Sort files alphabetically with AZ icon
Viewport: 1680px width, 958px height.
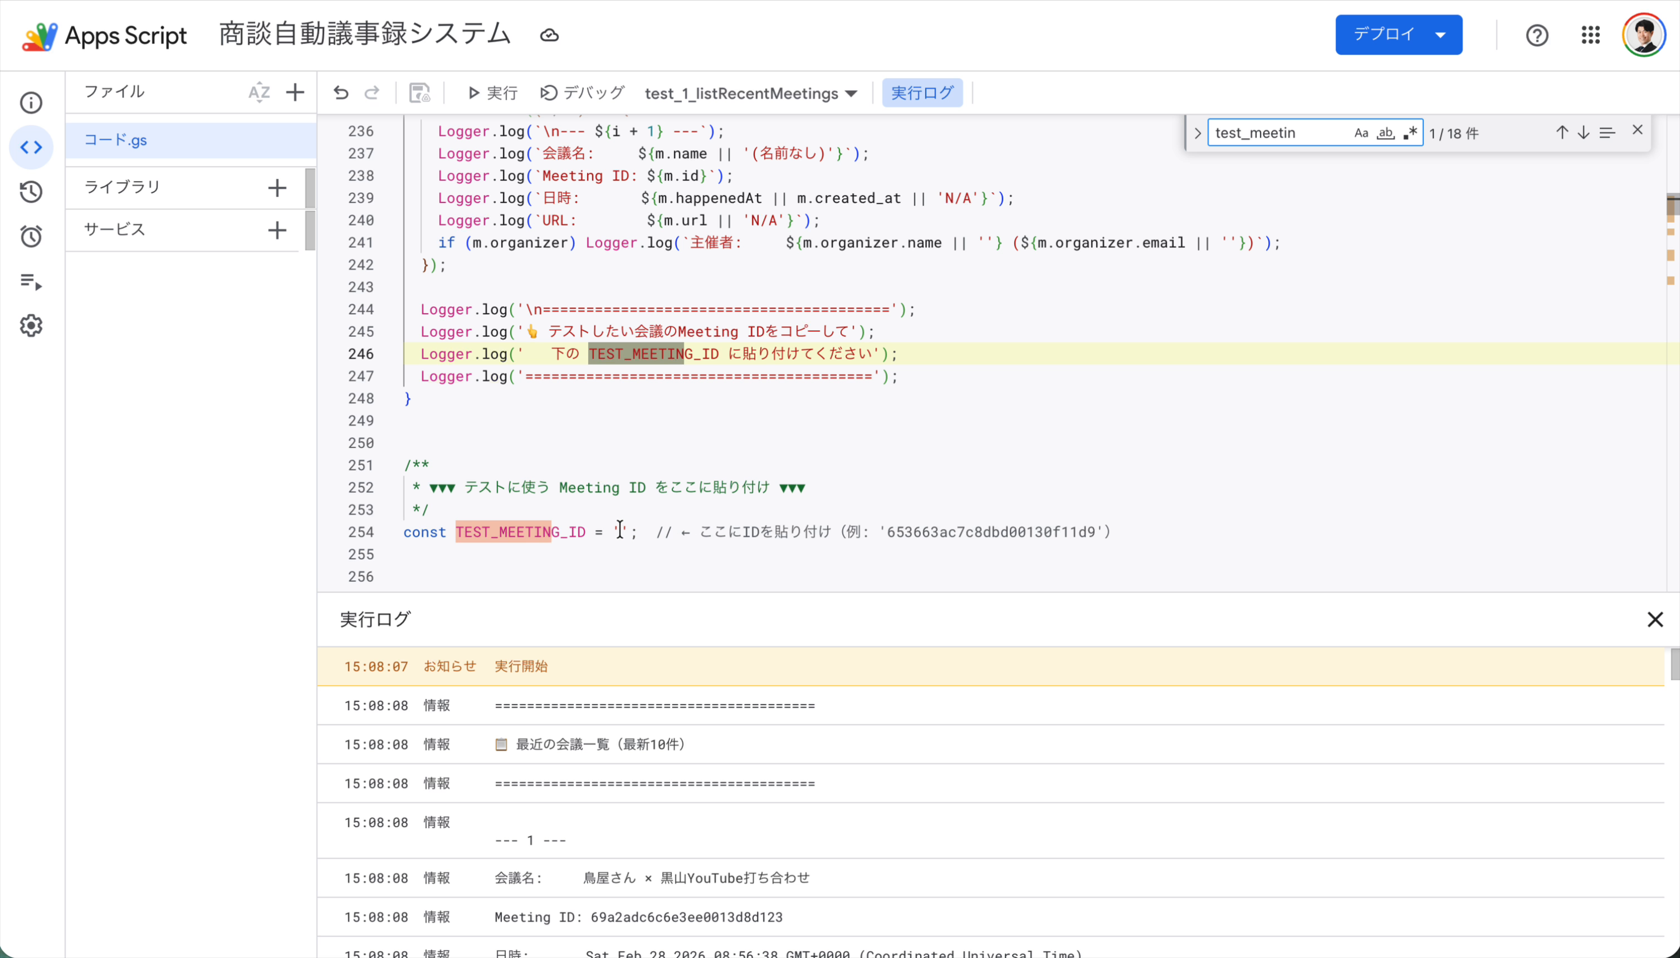(x=258, y=92)
